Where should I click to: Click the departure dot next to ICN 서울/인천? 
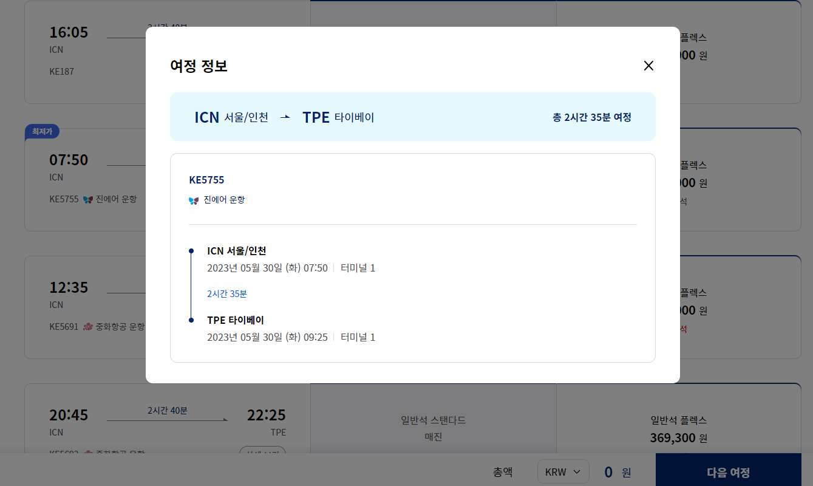(191, 250)
